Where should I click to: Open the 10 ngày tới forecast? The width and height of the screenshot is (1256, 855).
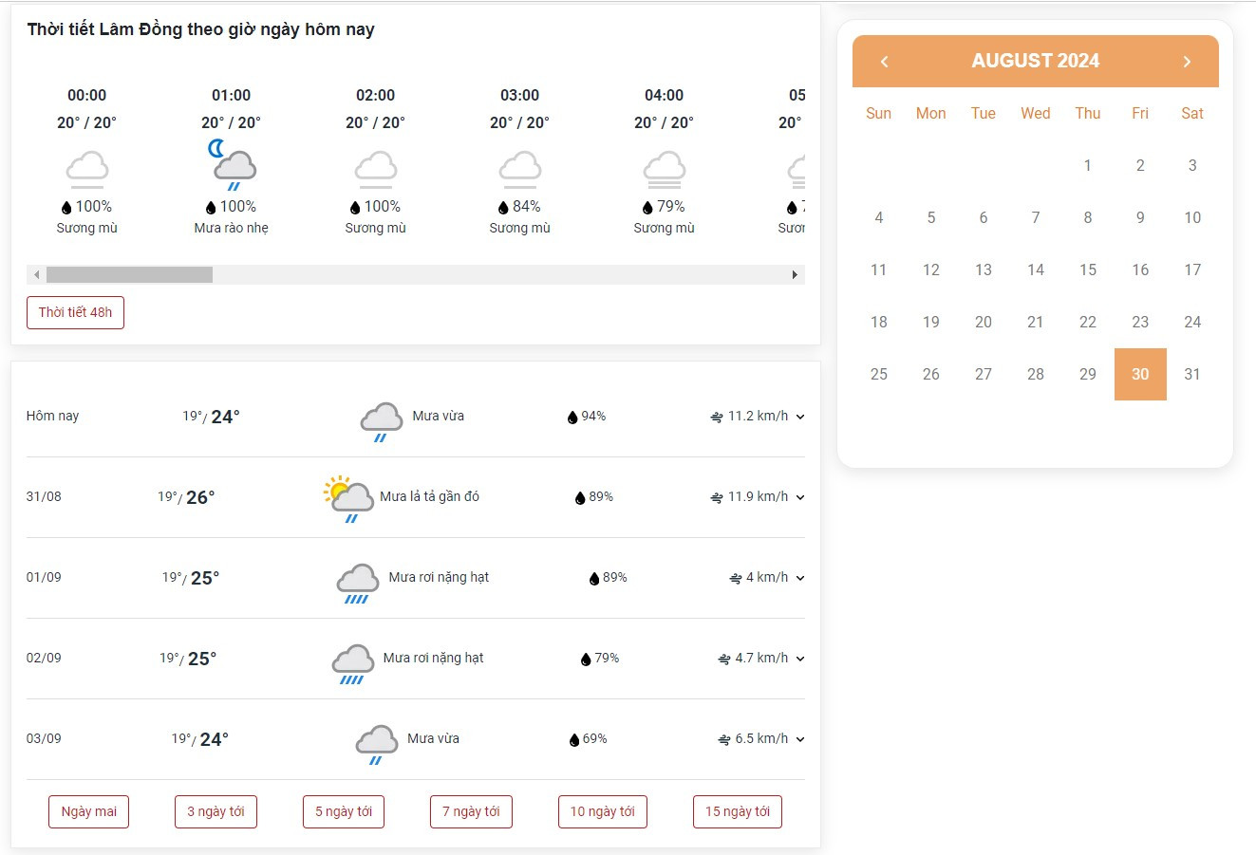[x=603, y=811]
